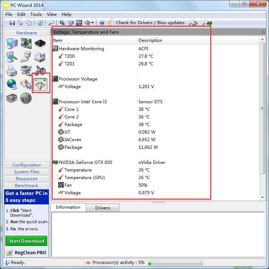Screen dimensions: 269x269
Task: Select the Drives CD and floppy icon
Action: point(40,57)
